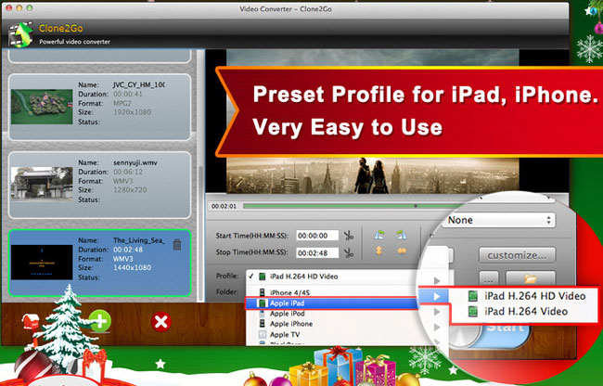Expand the Apple iPad submenu arrow
Viewport: 603px width, 386px height.
click(436, 296)
